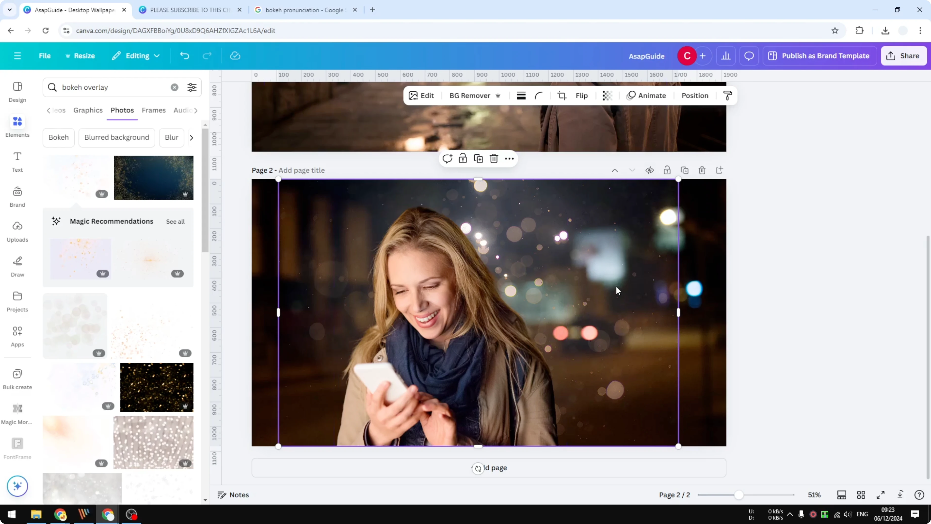931x524 pixels.
Task: Lock page 2 with the padlock icon
Action: 667,170
